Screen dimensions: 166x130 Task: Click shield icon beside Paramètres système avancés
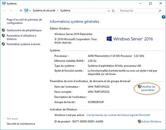click(3, 44)
